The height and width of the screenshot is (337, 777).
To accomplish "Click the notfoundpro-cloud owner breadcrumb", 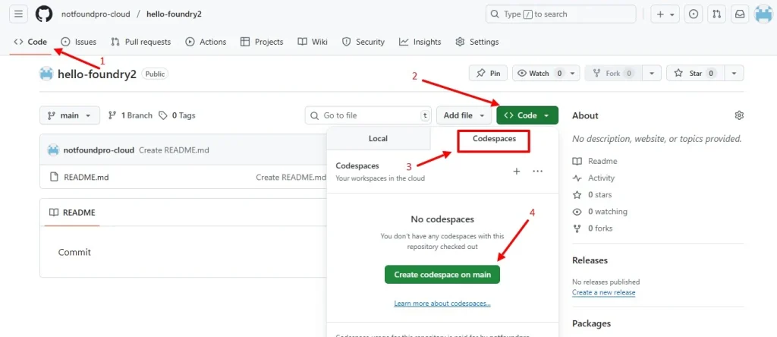I will coord(96,14).
